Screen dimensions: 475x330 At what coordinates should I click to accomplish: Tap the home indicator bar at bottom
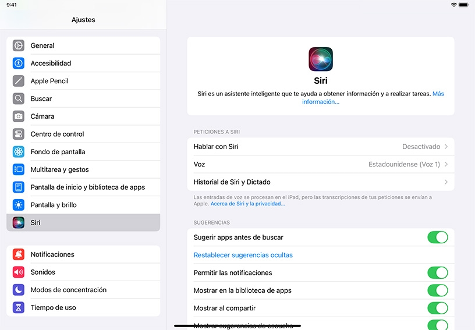(238, 326)
